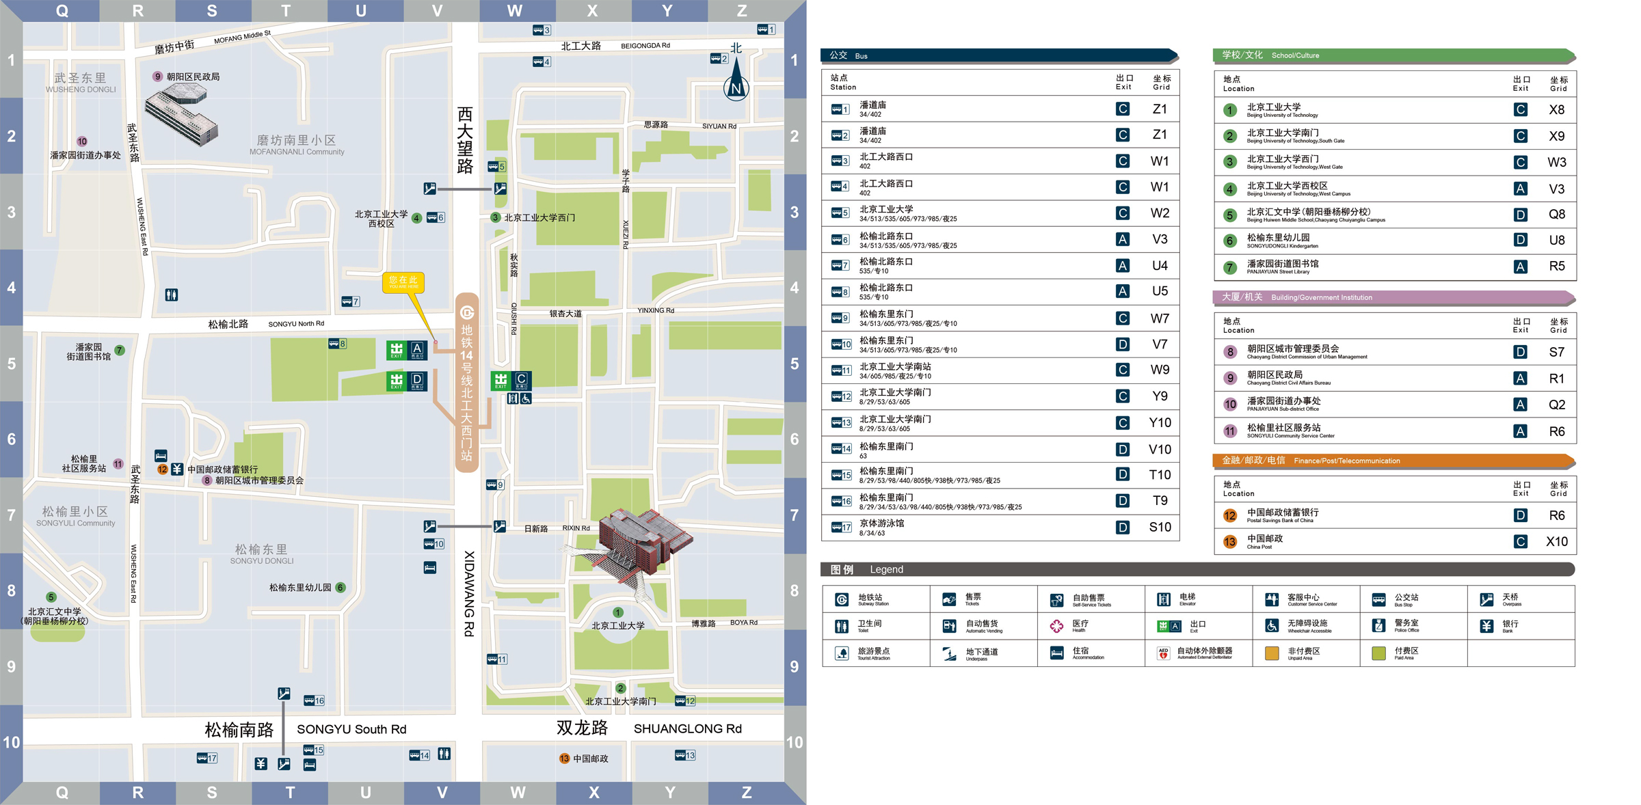
Task: Click the Chaoyang District Civil Affairs Bureau row
Action: pyautogui.click(x=1396, y=379)
